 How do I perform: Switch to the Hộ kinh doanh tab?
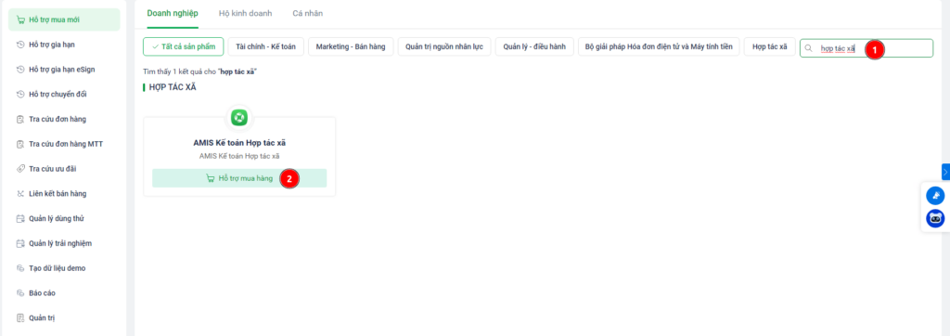click(x=245, y=13)
